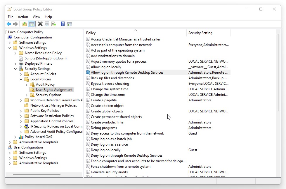Click the tree pane horizontal scrollbar
The width and height of the screenshot is (286, 189).
pos(37,175)
